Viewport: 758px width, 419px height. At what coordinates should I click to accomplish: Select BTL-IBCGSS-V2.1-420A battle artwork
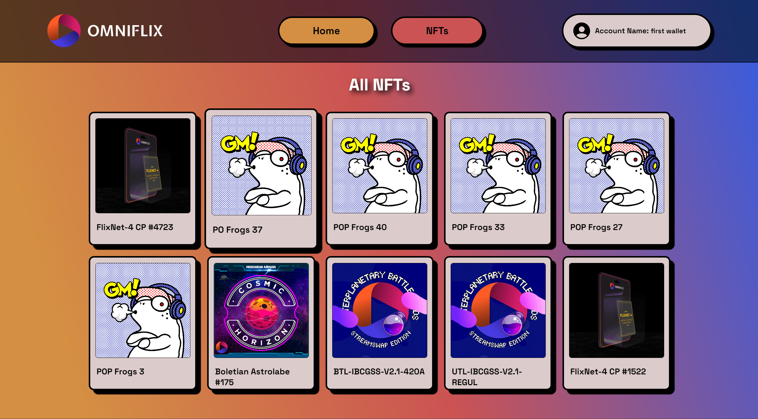pos(380,310)
